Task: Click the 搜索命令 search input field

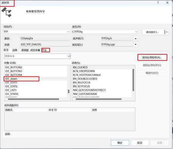Action: click(36, 56)
